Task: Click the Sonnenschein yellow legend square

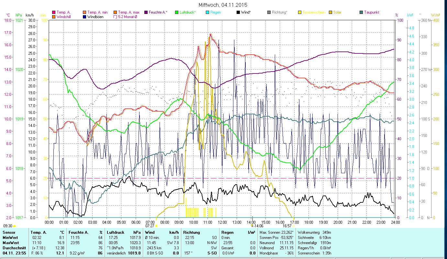Action: 300,12
